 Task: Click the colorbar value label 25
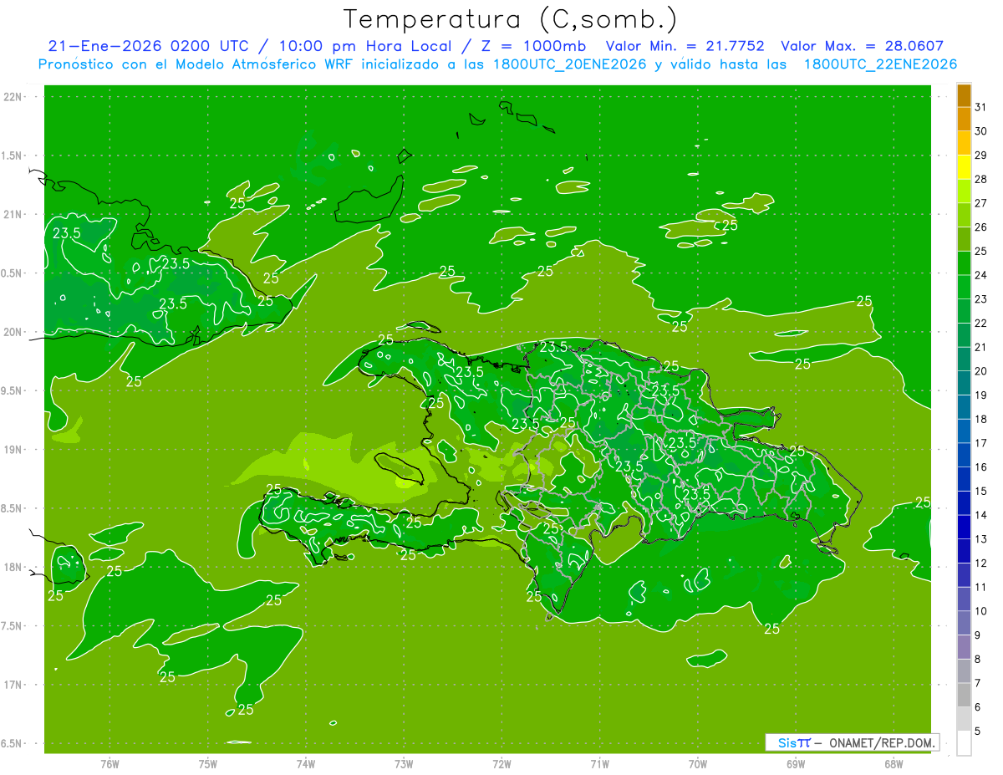980,251
